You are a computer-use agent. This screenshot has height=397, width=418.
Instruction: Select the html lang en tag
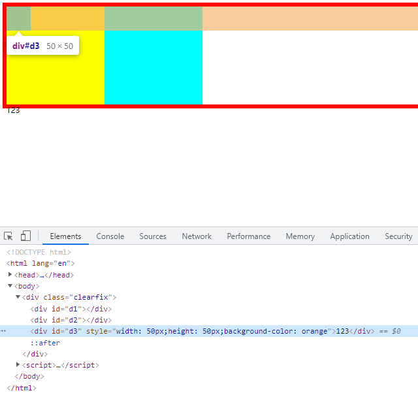click(40, 264)
